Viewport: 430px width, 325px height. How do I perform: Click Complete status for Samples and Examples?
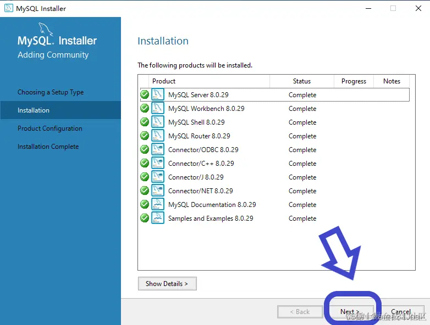[x=302, y=218]
